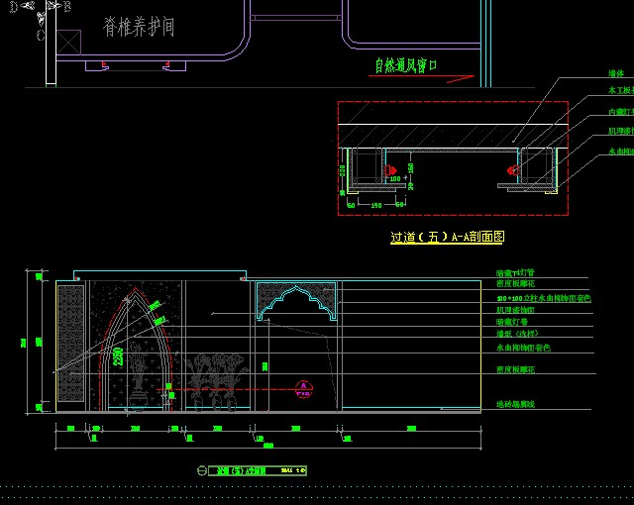Click the 190 dimension in the section detail
This screenshot has width=634, height=505.
(x=376, y=205)
